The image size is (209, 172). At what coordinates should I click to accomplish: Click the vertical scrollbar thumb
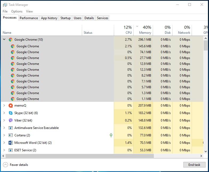pos(205,45)
